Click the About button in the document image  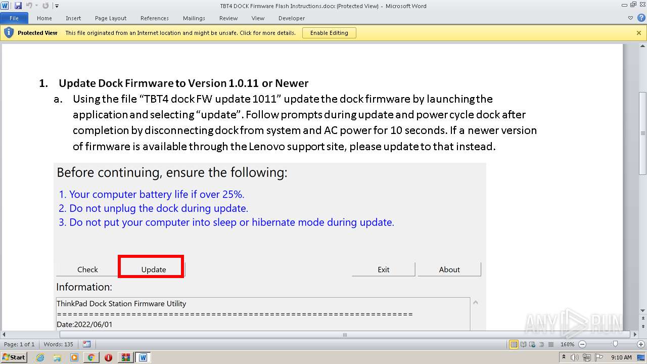click(449, 269)
